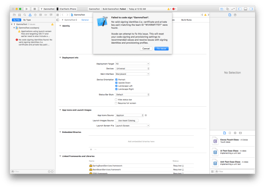Toggle the Navigator pane visibility
The height and width of the screenshot is (188, 265).
click(x=240, y=9)
